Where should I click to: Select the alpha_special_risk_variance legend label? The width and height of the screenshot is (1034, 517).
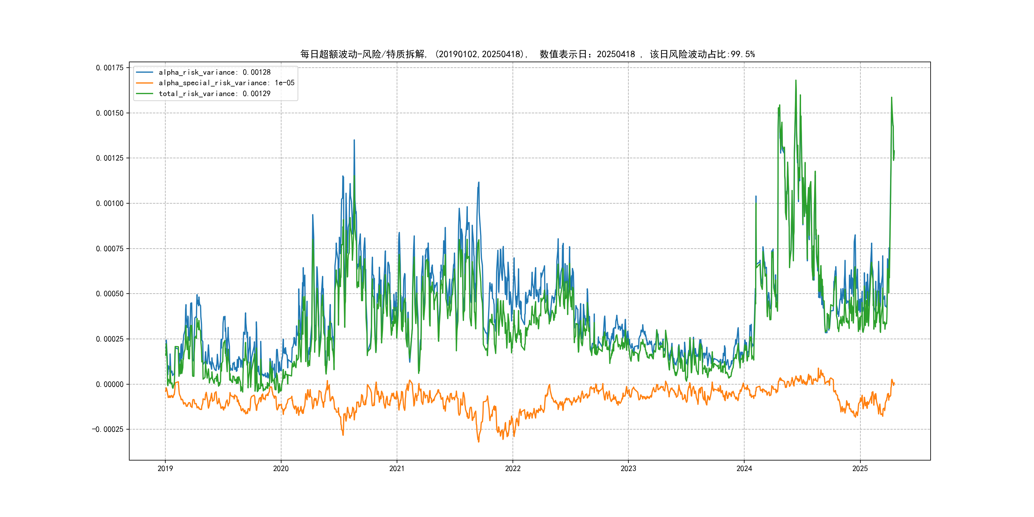click(x=226, y=83)
